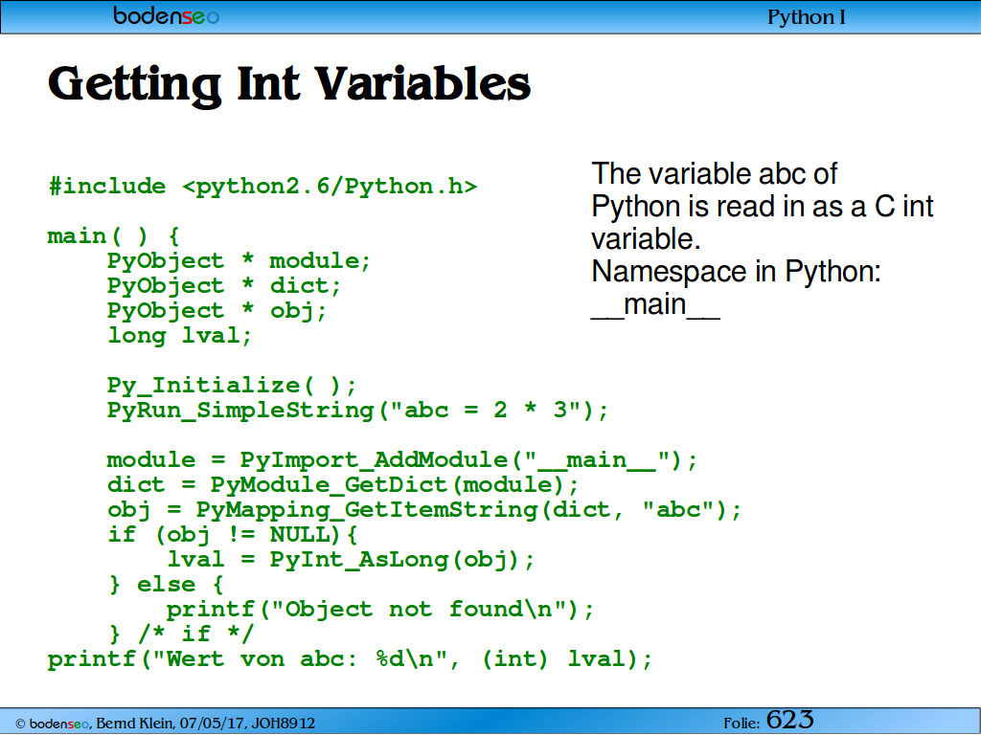Viewport: 981px width, 735px height.
Task: Click the PyRun_SimpleString("abc = 2 * 3") line
Action: pyautogui.click(x=357, y=411)
